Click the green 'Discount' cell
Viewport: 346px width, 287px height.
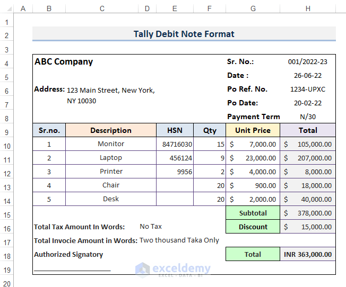(x=253, y=227)
